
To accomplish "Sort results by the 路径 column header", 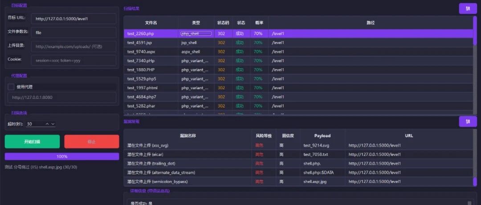I will coord(371,23).
